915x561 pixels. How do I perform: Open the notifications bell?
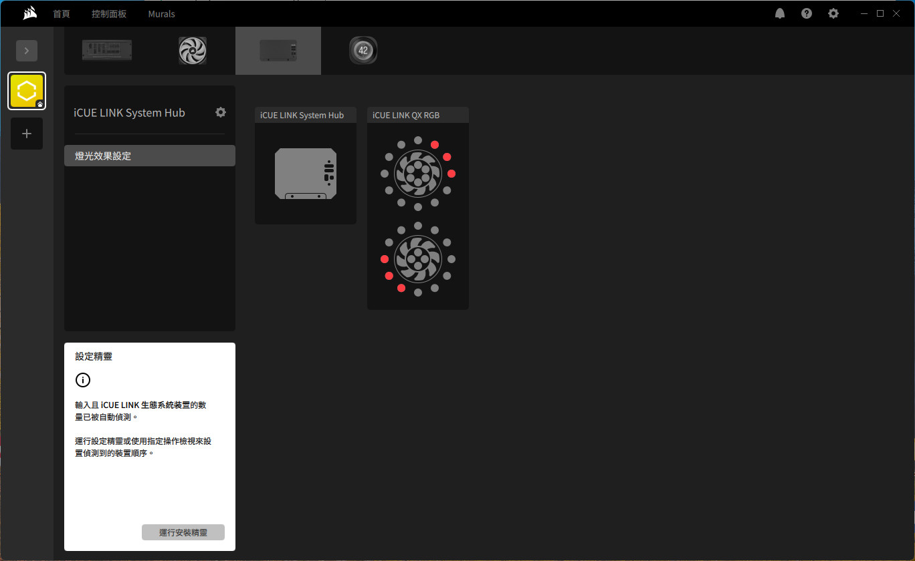(780, 13)
